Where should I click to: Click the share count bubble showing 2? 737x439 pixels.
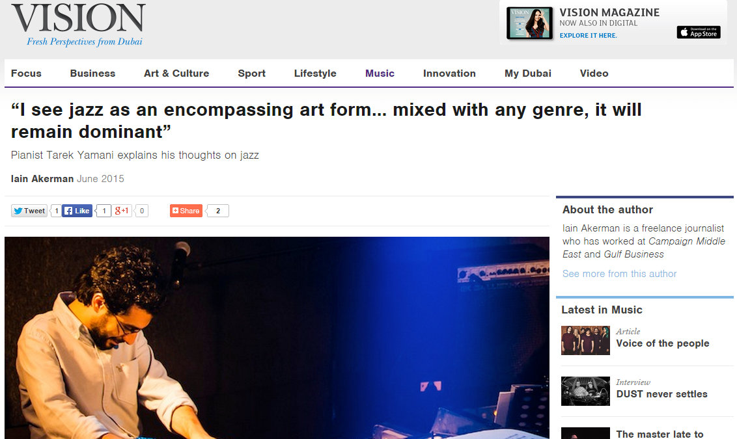217,211
